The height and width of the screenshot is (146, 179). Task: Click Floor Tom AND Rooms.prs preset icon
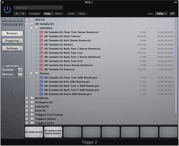pyautogui.click(x=41, y=77)
